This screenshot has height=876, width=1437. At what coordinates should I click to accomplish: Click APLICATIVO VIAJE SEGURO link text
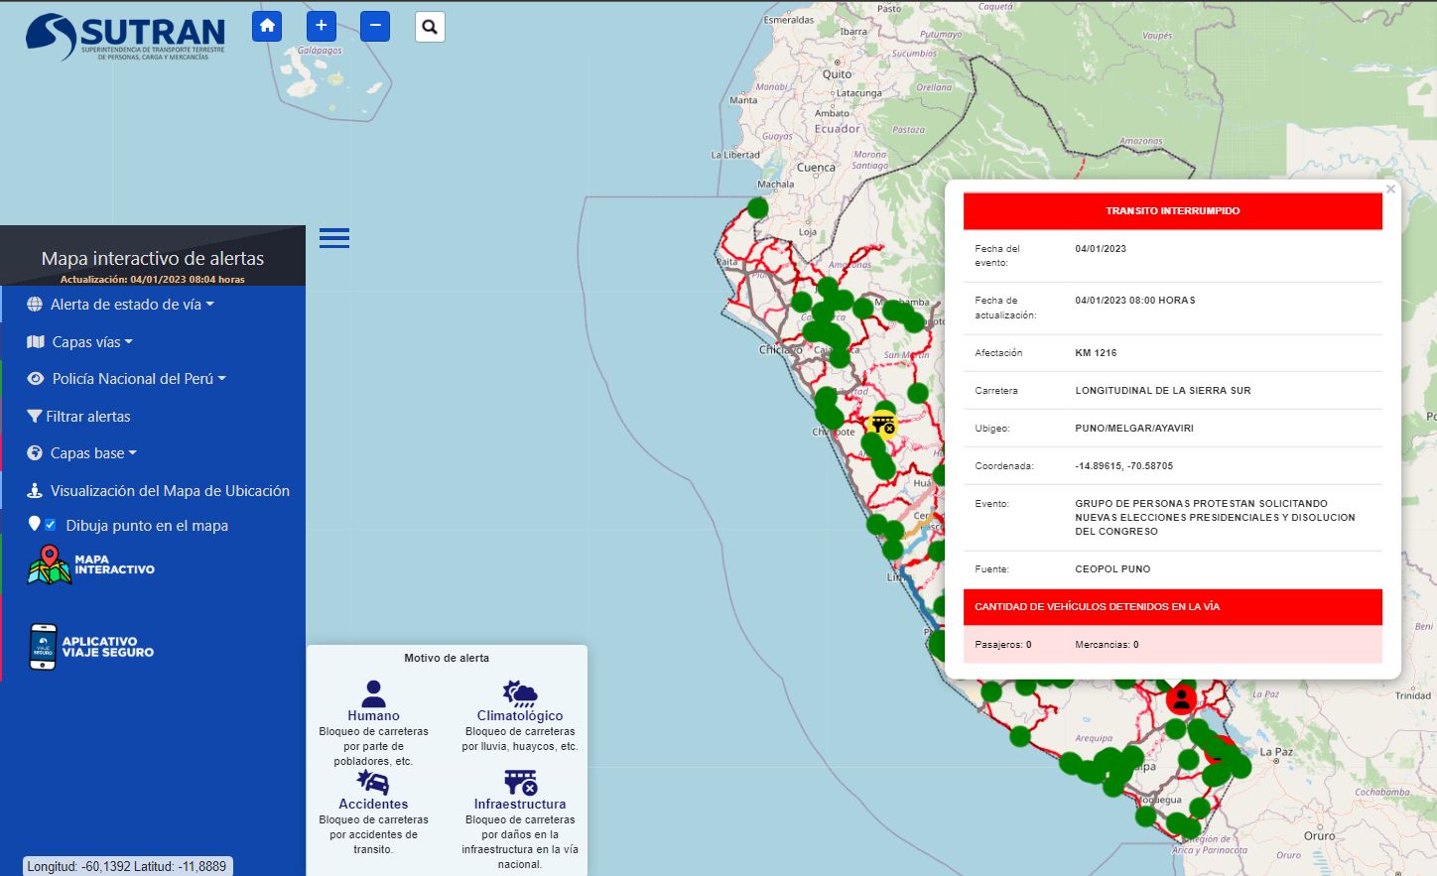point(108,647)
